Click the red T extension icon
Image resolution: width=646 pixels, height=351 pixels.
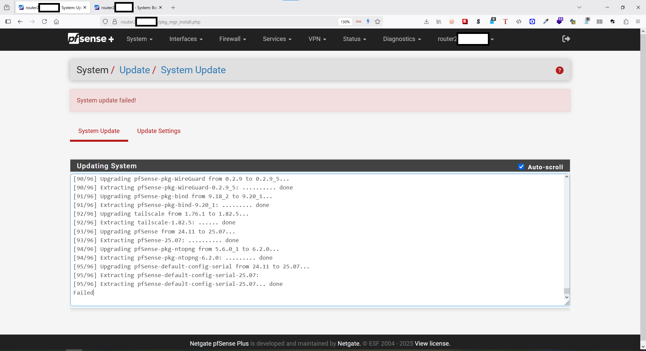505,21
